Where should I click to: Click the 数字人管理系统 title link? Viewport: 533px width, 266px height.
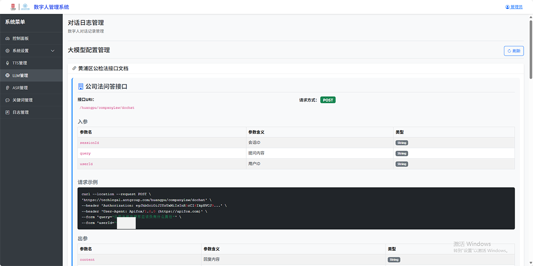tap(51, 7)
